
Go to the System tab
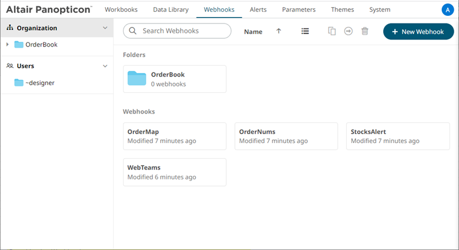click(380, 10)
